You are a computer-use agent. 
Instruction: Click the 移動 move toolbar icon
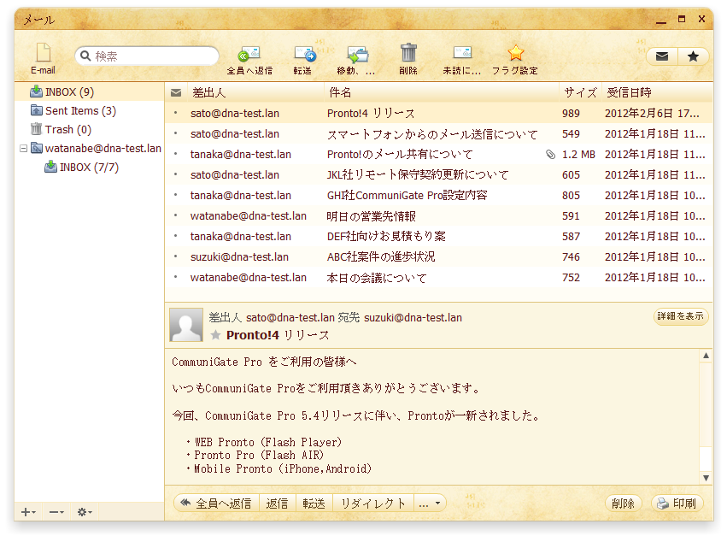[356, 60]
